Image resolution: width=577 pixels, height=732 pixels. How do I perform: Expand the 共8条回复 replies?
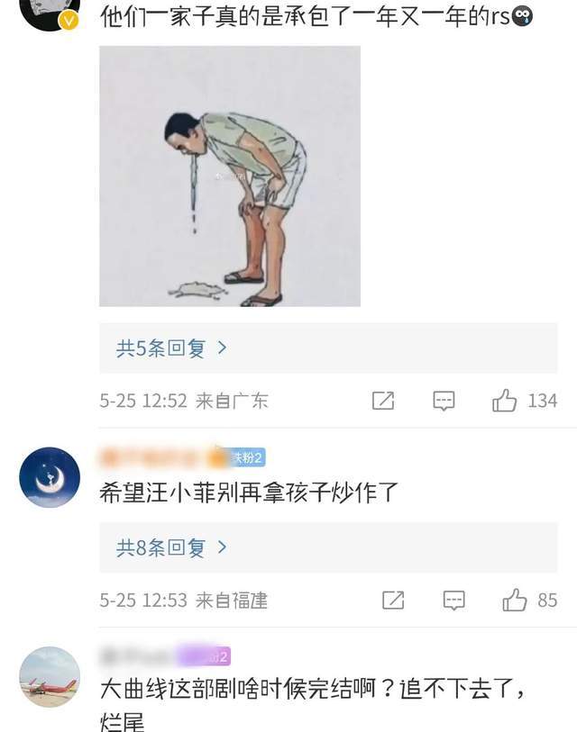click(328, 547)
